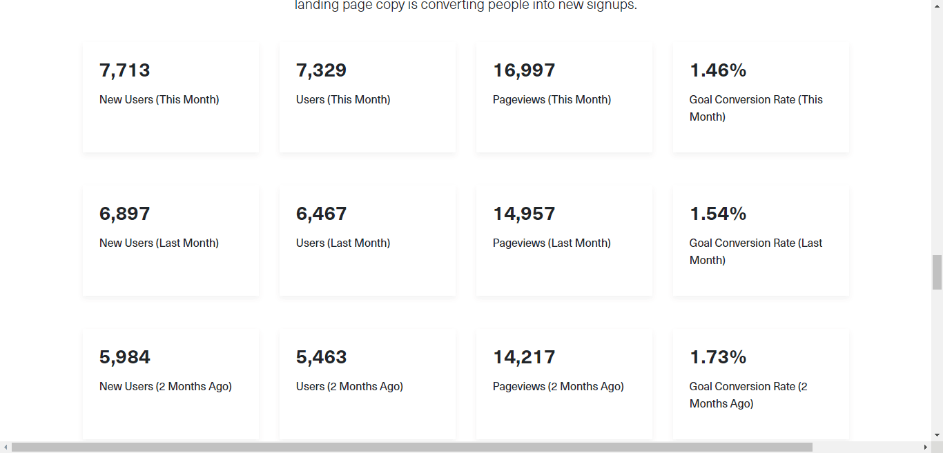Click the 7,713 New Users figure
Viewport: 943px width, 453px height.
125,70
